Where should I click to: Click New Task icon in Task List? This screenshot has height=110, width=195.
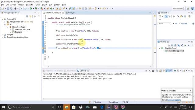pos(160,16)
